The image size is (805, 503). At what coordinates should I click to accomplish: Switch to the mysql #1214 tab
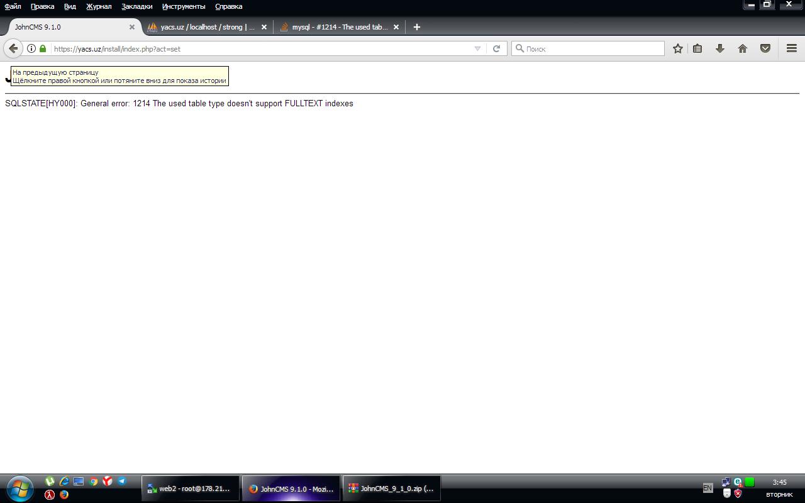(x=340, y=27)
